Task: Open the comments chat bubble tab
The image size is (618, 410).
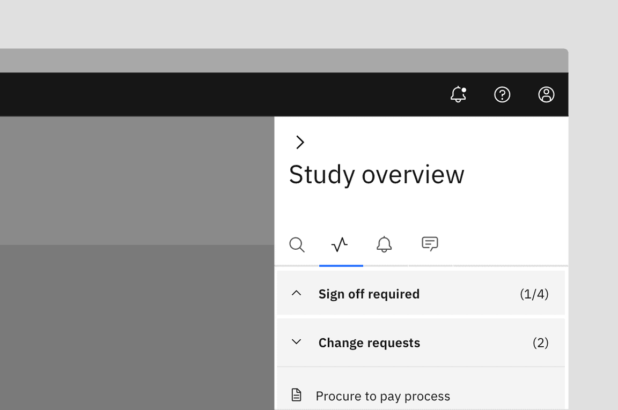Action: pyautogui.click(x=430, y=244)
